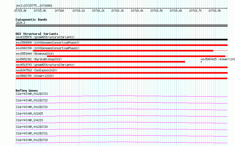Click ruler tick labeled 20716.7k

point(195,11)
